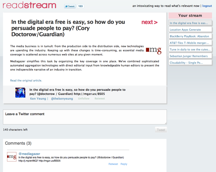Click the Twitter Tweet share button
This screenshot has height=172, width=216.
pyautogui.click(x=70, y=6)
